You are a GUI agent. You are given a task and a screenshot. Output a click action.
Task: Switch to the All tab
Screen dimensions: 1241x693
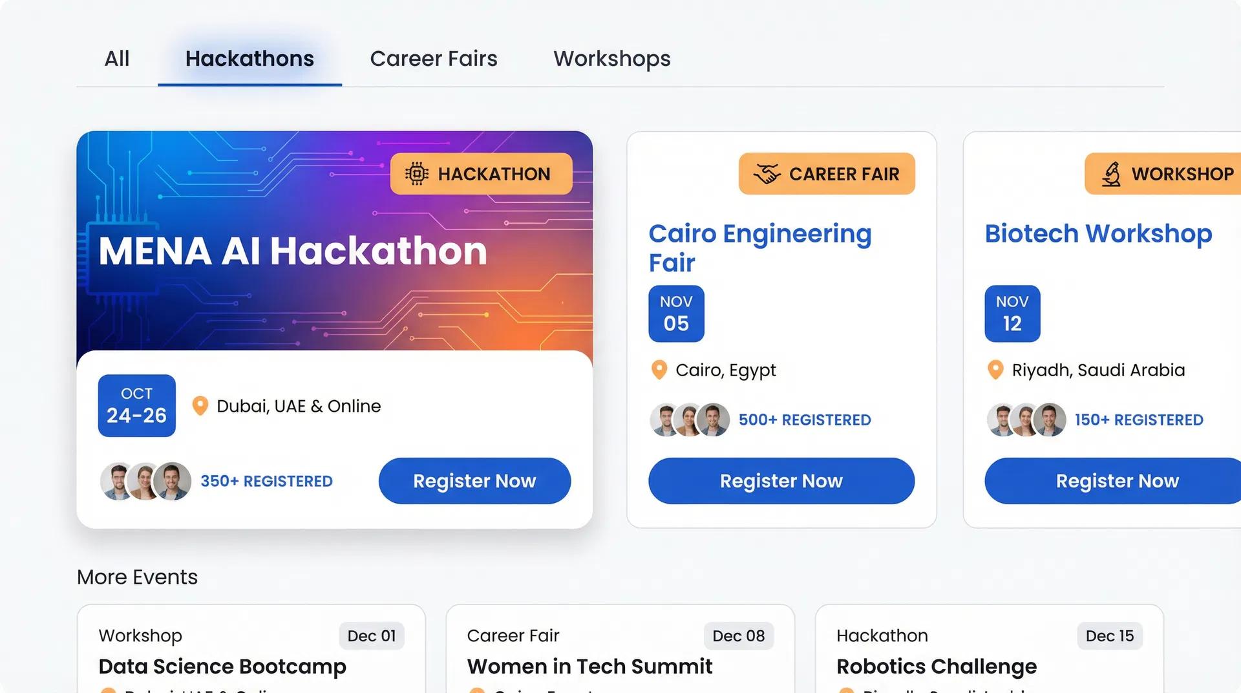click(117, 59)
